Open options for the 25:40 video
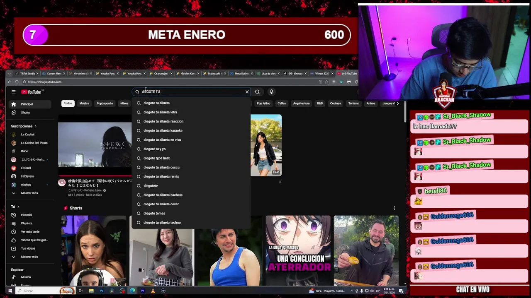 pos(280,181)
